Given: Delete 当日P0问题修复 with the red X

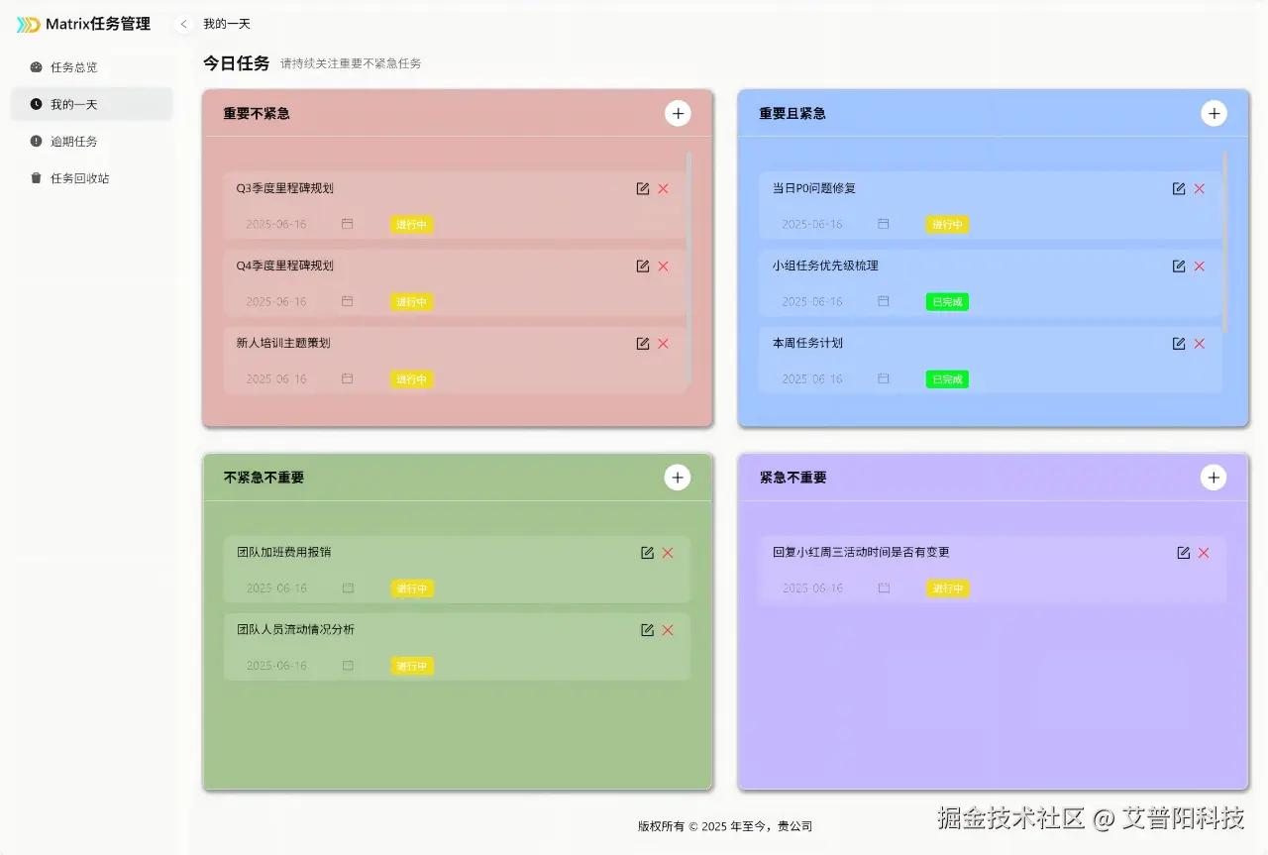Looking at the screenshot, I should click(1199, 188).
